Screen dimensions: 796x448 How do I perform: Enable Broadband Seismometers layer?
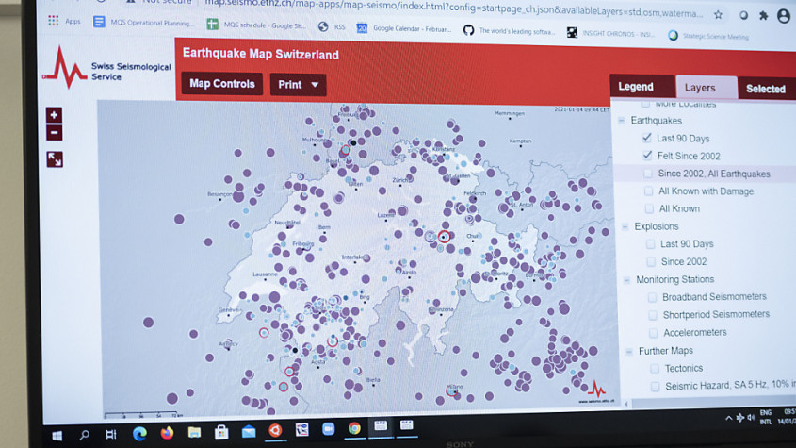[x=652, y=297]
